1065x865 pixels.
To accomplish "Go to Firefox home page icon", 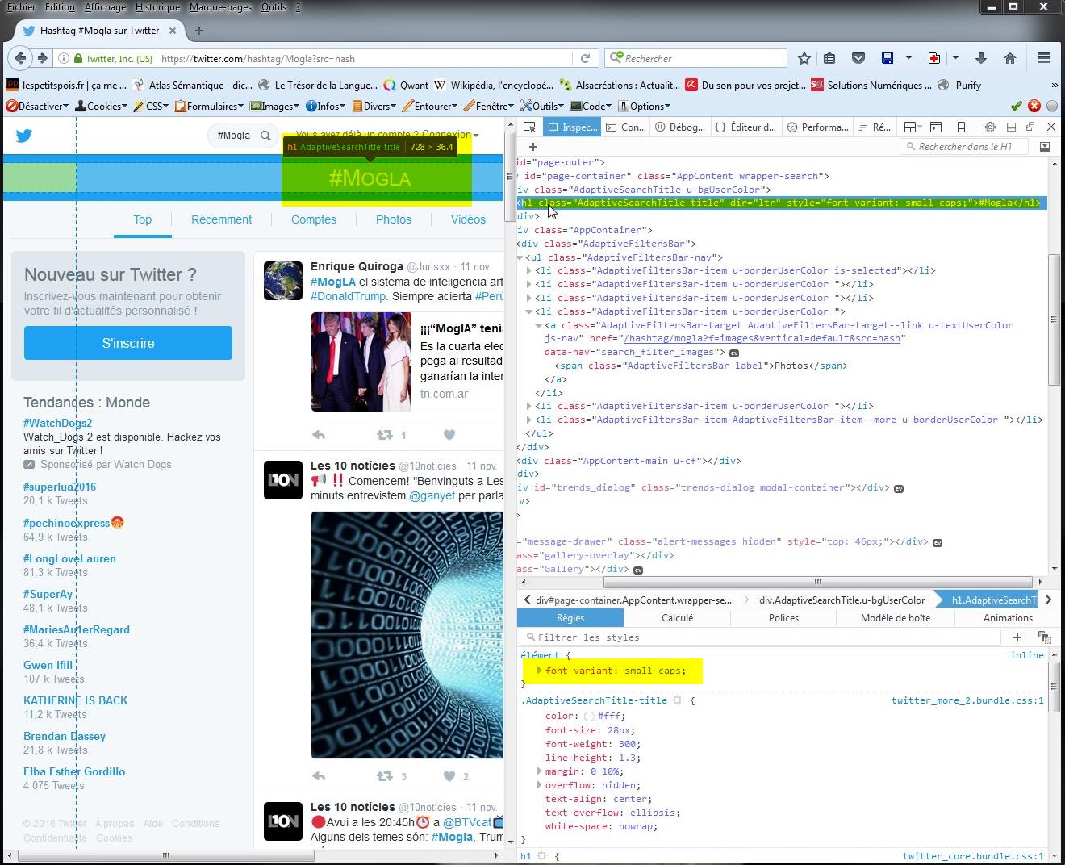I will tap(1009, 58).
